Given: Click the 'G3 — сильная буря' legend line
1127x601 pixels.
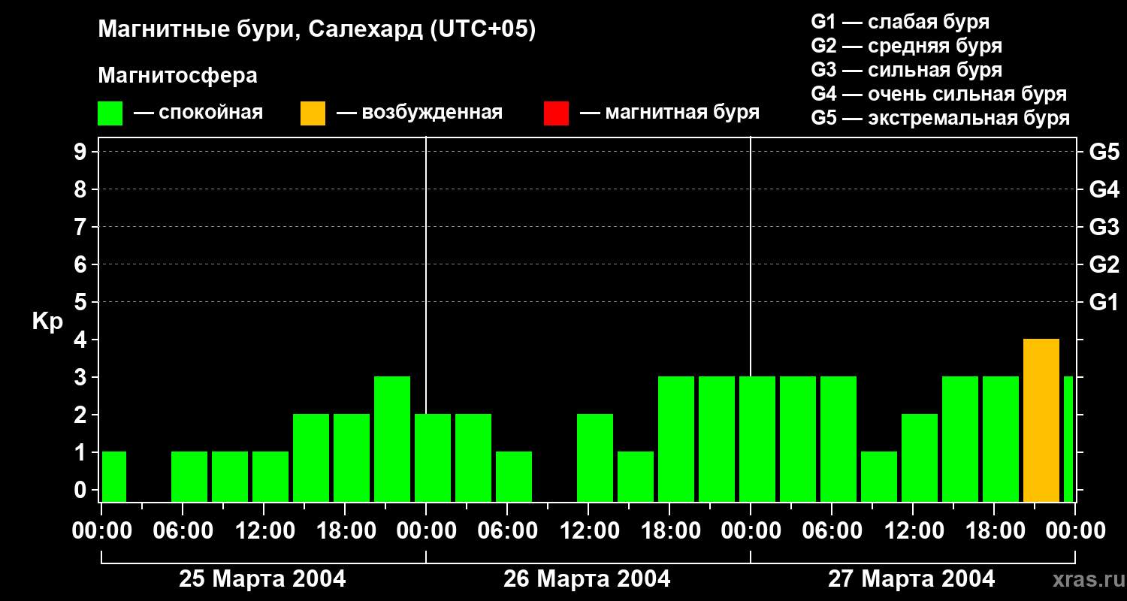Looking at the screenshot, I should 907,70.
